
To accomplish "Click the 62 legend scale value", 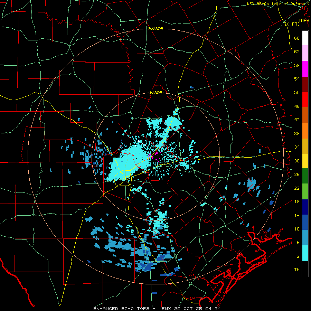I will pos(297,52).
